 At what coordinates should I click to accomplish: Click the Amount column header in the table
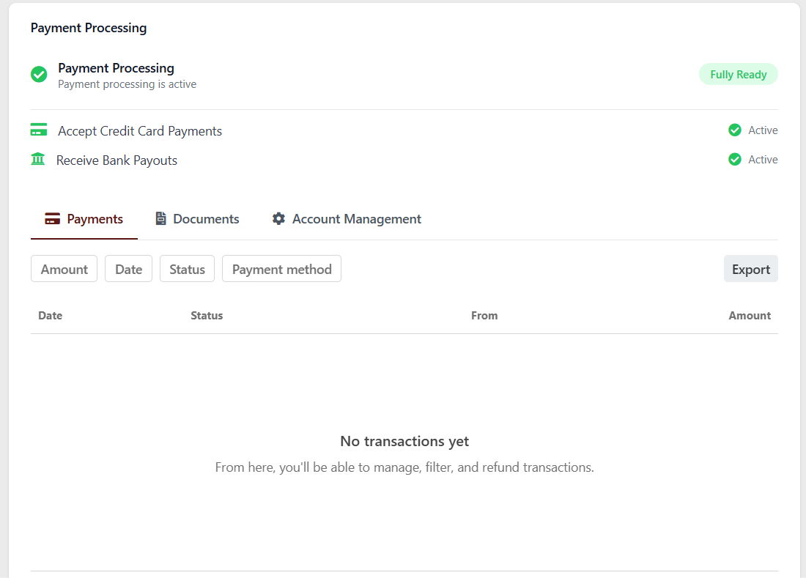[749, 316]
